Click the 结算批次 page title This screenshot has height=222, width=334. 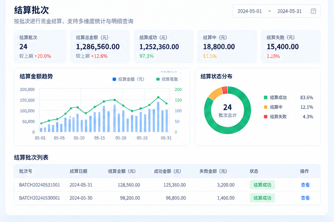pyautogui.click(x=31, y=10)
